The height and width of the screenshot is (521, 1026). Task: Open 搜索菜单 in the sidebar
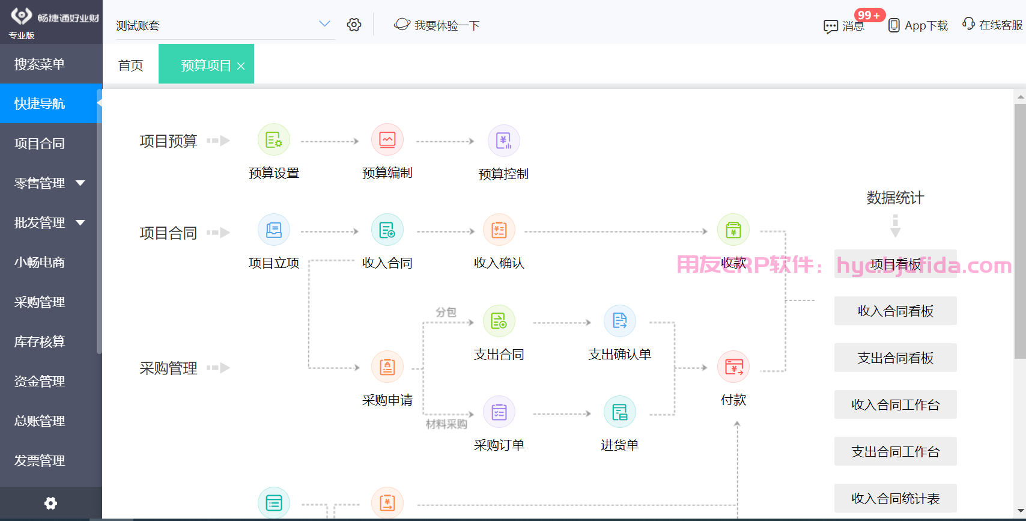click(x=51, y=64)
